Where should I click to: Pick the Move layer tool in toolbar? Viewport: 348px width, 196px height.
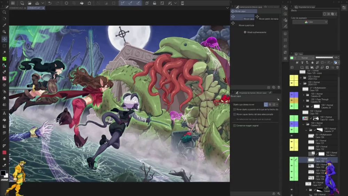coord(4,39)
